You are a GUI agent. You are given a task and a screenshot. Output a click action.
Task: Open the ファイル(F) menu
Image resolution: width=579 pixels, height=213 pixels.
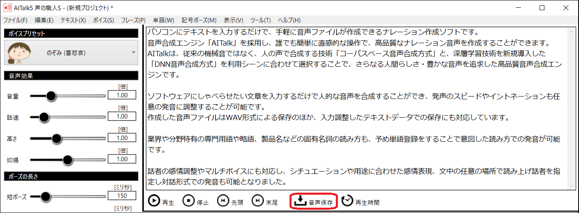point(15,20)
